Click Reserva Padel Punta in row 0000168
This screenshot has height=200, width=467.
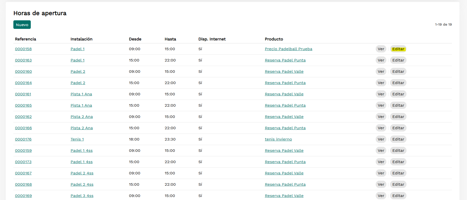tap(285, 184)
